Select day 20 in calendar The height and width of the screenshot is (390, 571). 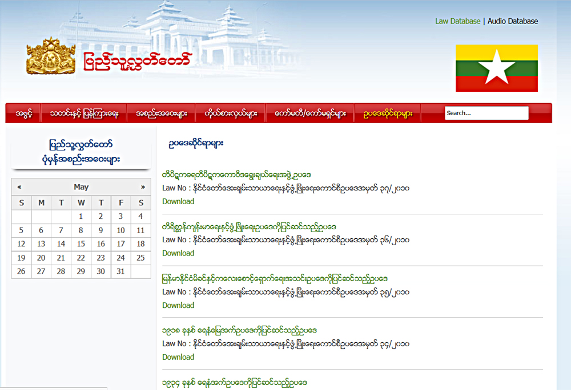point(41,258)
